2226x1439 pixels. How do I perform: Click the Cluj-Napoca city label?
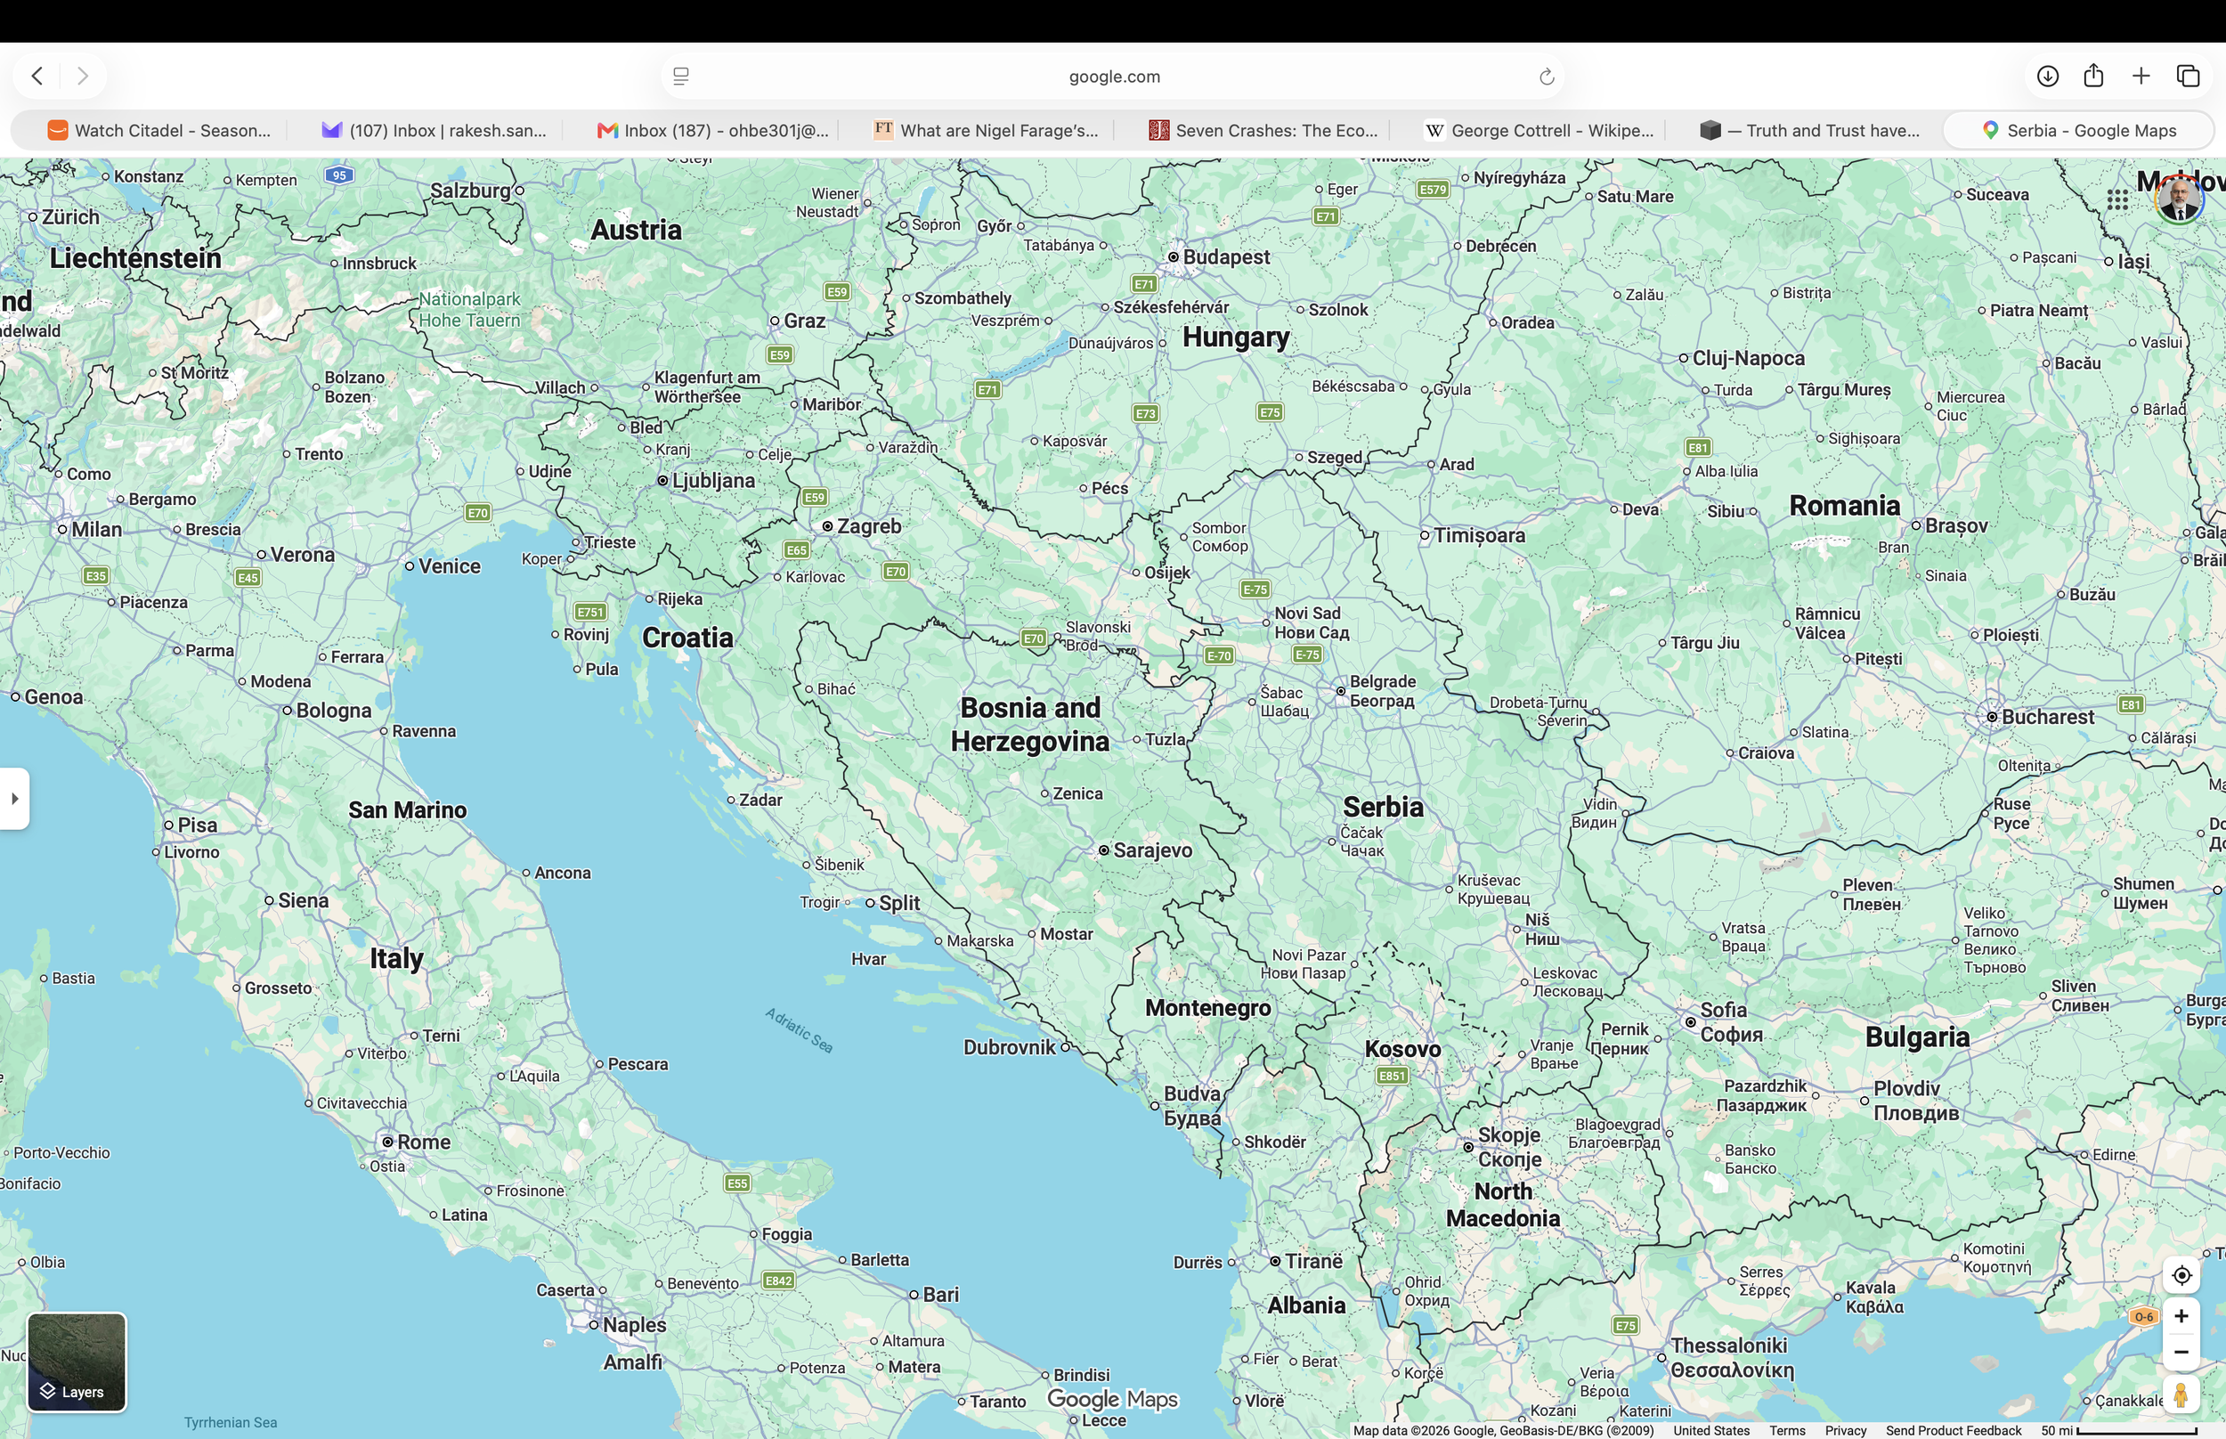[x=1749, y=358]
